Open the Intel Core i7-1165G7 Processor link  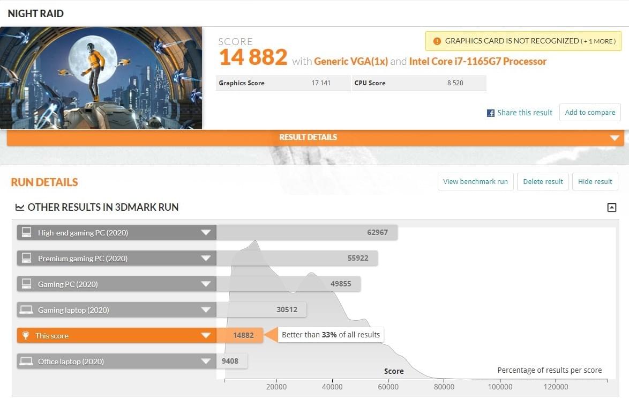point(478,62)
